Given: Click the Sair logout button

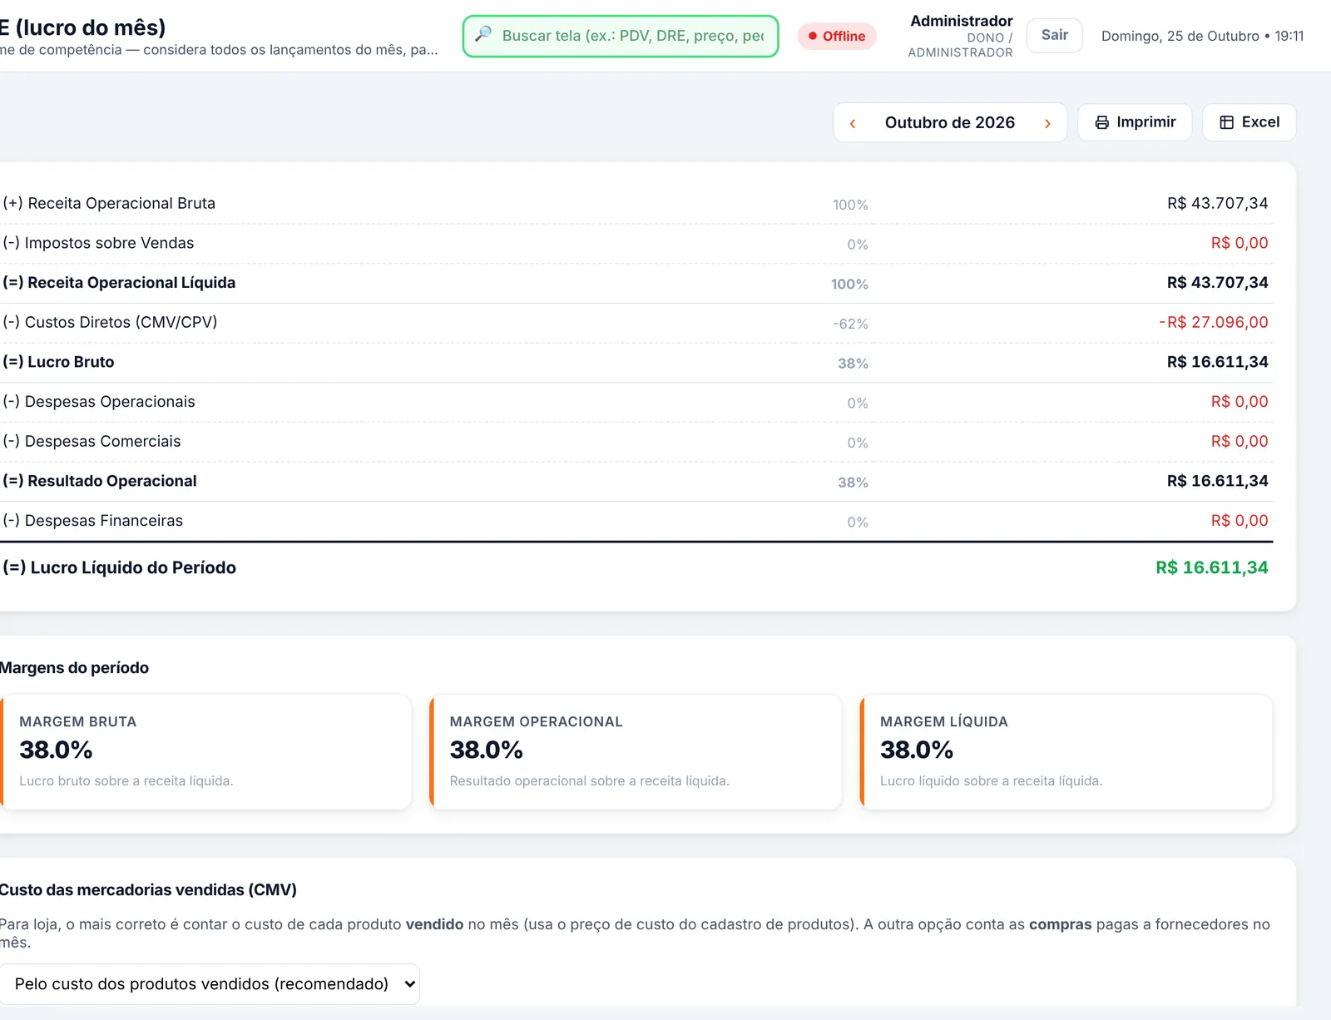Looking at the screenshot, I should pyautogui.click(x=1054, y=35).
